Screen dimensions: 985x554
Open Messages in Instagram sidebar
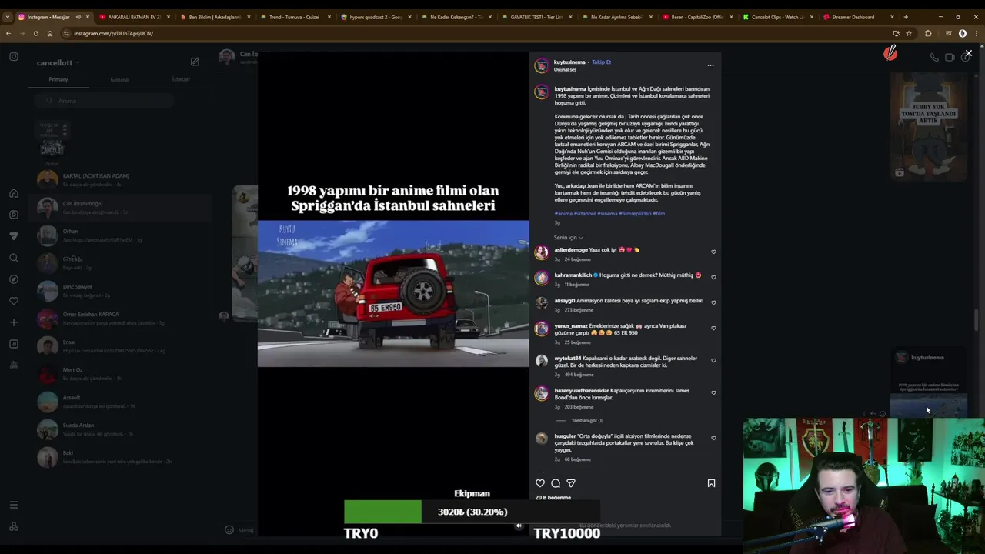pos(14,236)
